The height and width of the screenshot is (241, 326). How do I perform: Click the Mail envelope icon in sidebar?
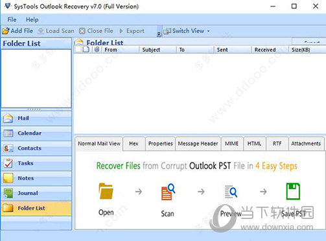pos(8,119)
